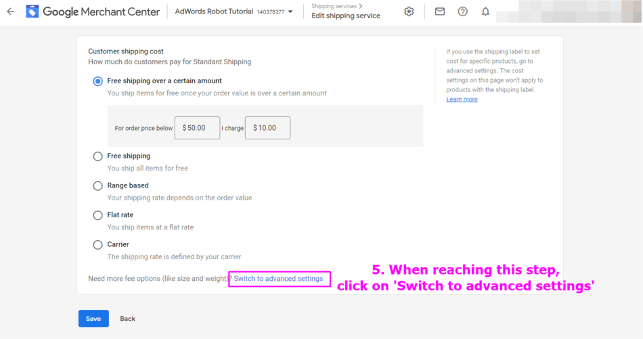Viewport: 643px width, 339px height.
Task: Click the $50.00 order price field
Action: coord(197,128)
